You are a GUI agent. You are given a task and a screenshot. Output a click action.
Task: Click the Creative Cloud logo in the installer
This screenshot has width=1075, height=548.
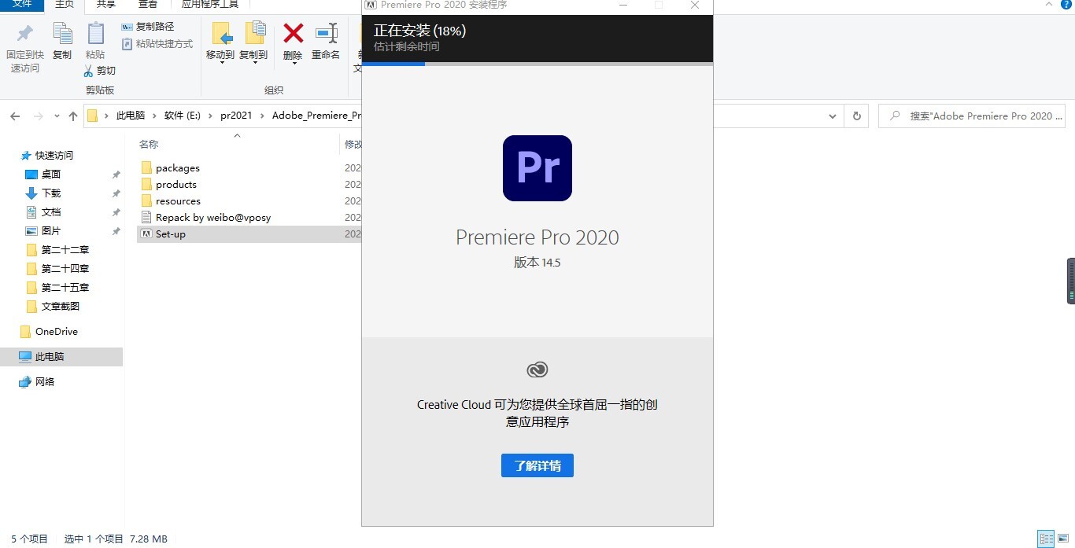coord(537,369)
